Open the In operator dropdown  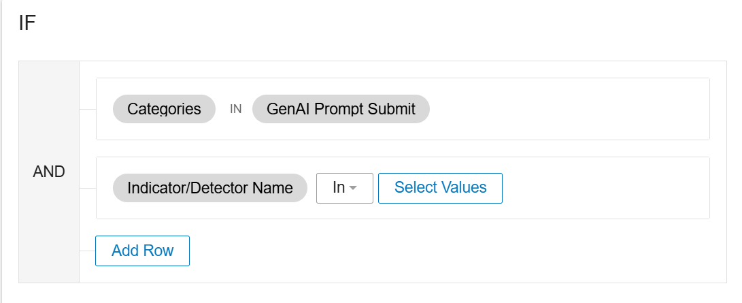[x=345, y=188]
